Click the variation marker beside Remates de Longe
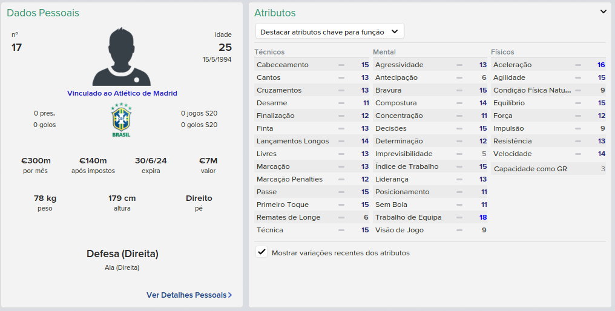Image resolution: width=615 pixels, height=311 pixels. click(341, 217)
